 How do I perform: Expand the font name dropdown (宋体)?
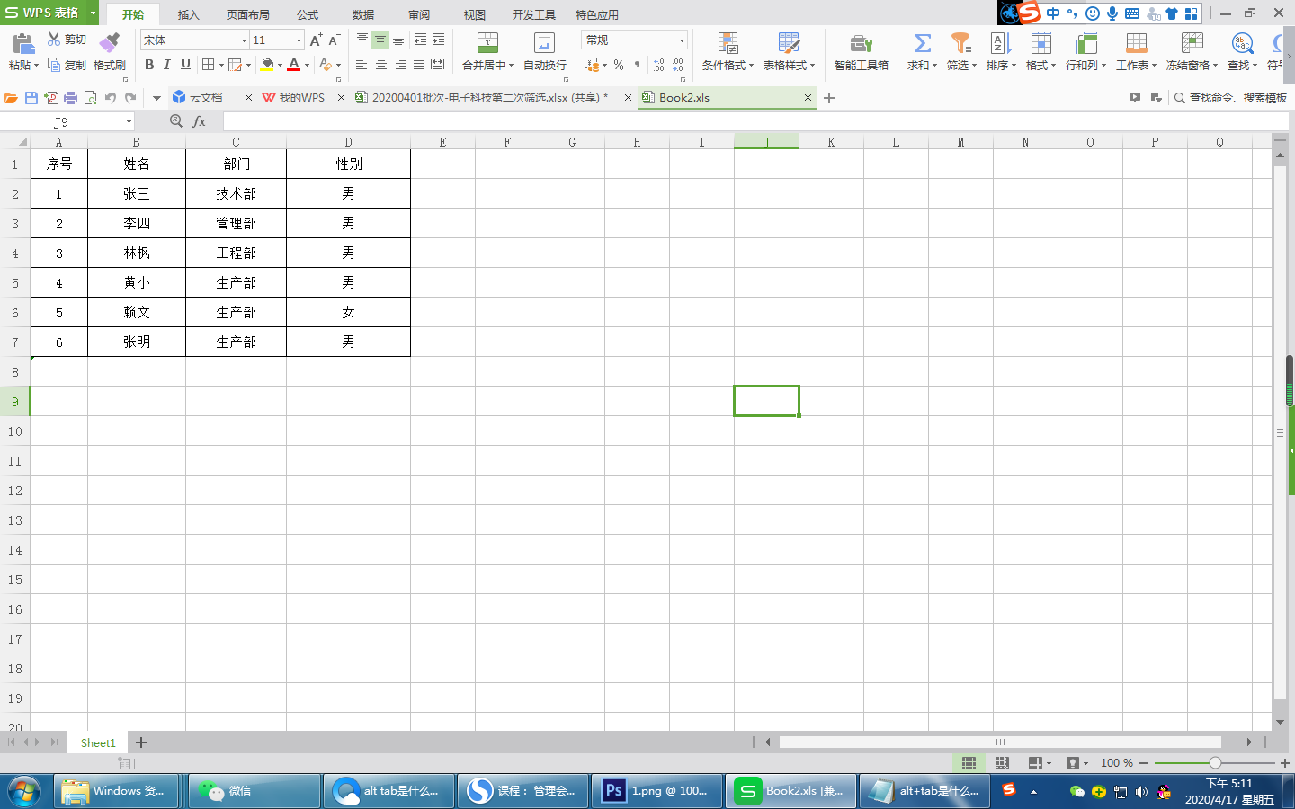(244, 40)
